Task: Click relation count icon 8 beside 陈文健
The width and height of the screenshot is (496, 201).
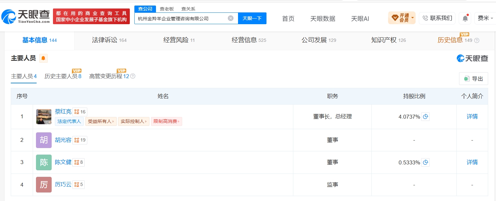Action: point(78,162)
